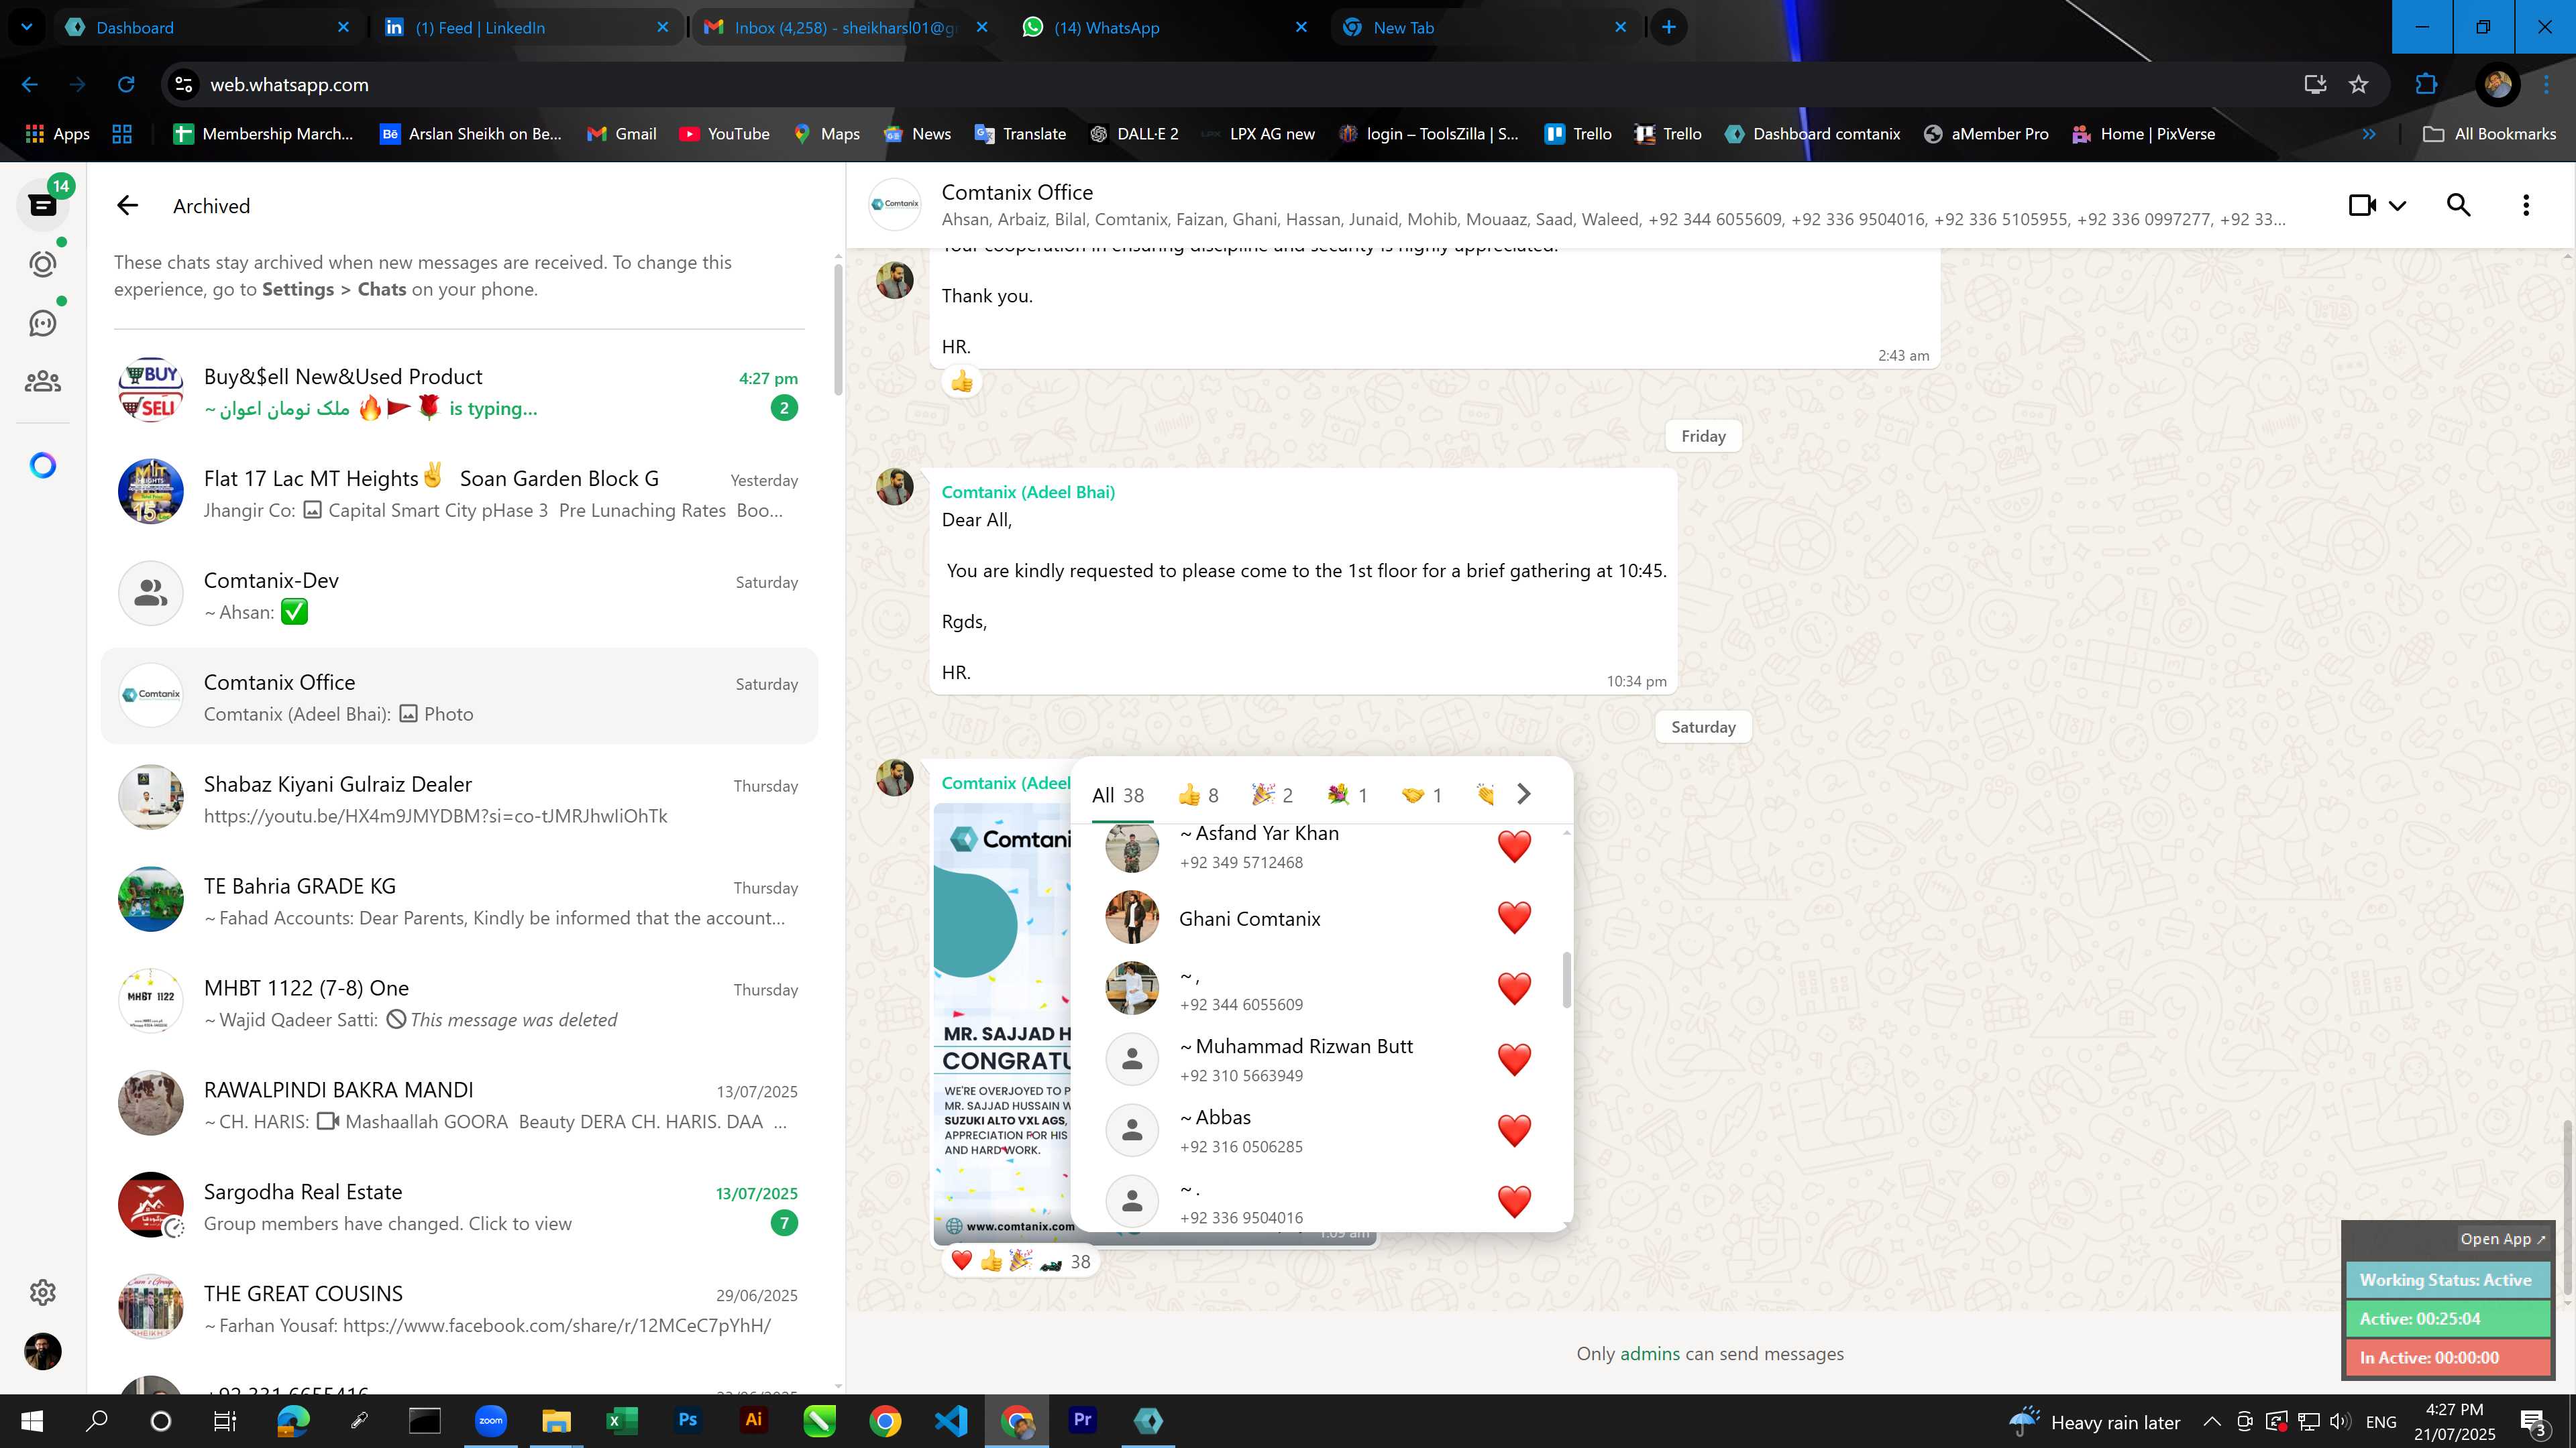Click the reactions popup scrollbar
The height and width of the screenshot is (1448, 2576).
tap(1566, 979)
